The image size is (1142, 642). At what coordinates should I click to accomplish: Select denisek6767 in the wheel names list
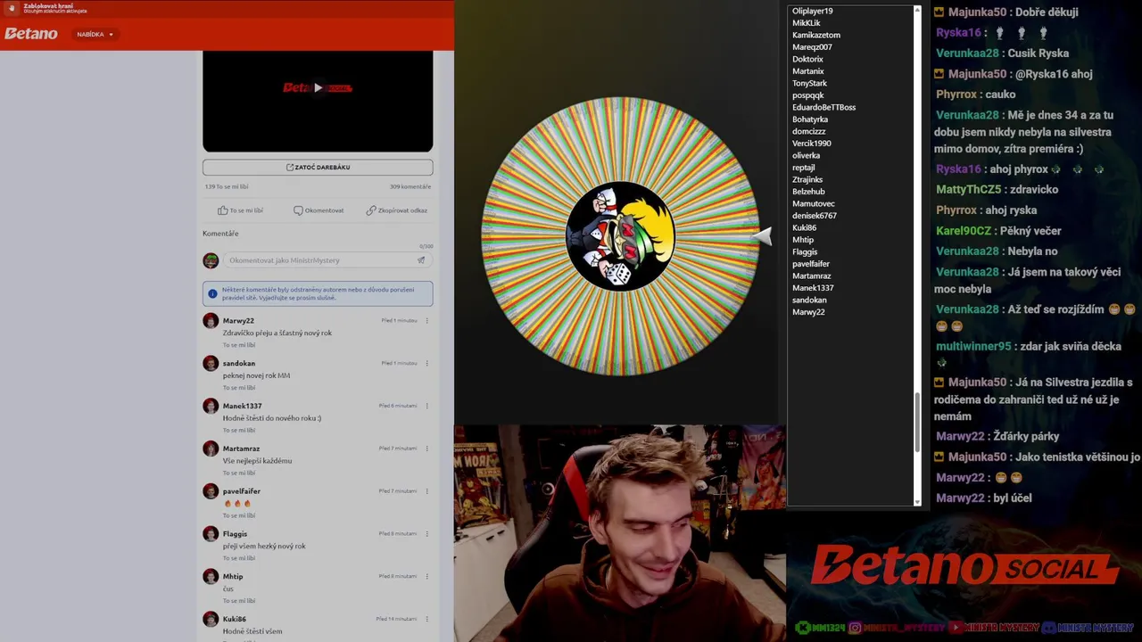point(815,215)
